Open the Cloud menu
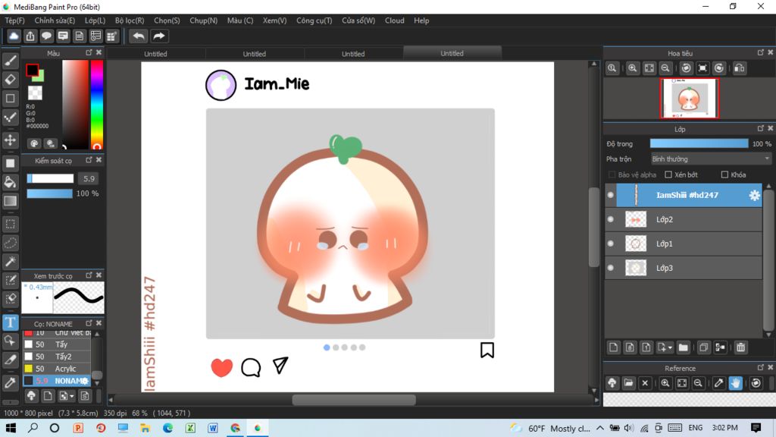The image size is (776, 437). 394,20
